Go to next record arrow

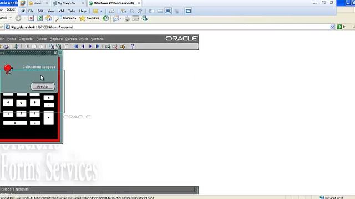90,46
